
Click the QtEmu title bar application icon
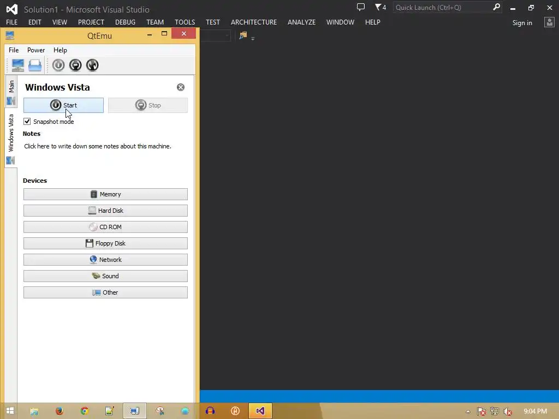(10, 35)
